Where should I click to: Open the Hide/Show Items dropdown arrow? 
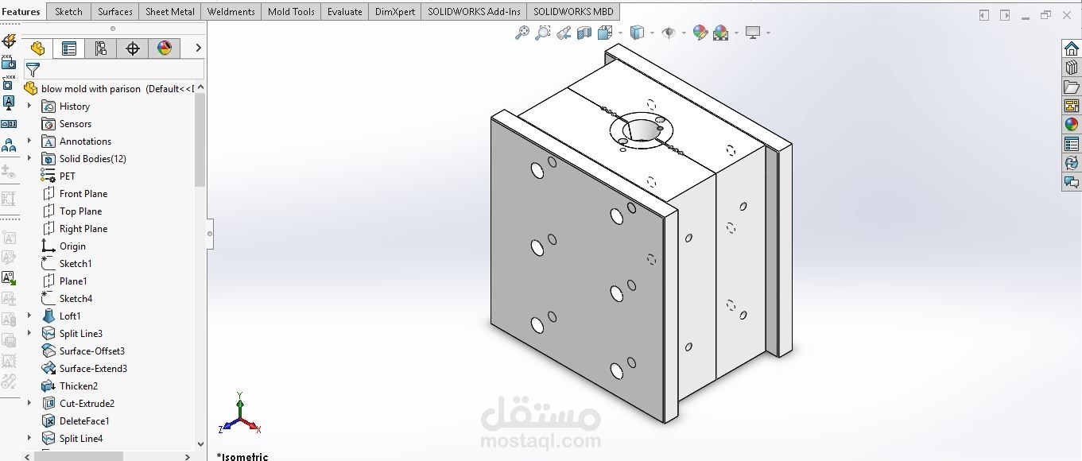[x=684, y=33]
